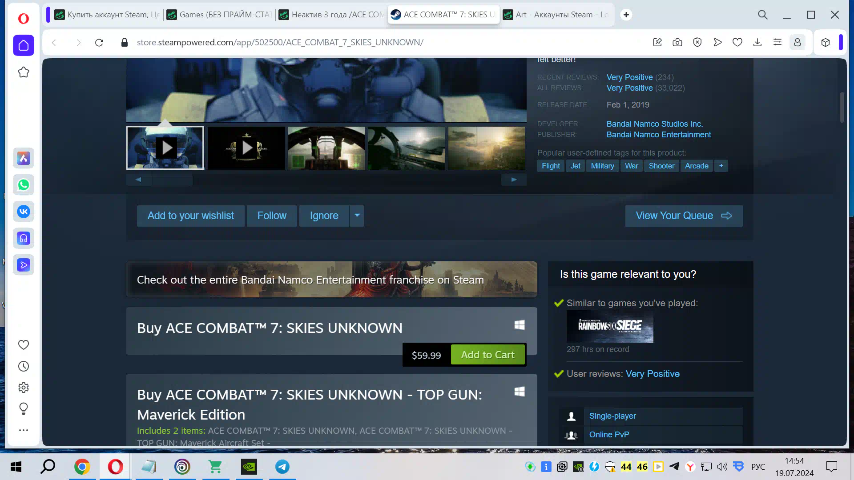Viewport: 854px width, 480px height.
Task: Open Opera start page home icon
Action: [x=24, y=45]
